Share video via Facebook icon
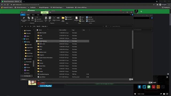Image resolution: width=171 pixels, height=96 pixels. (139, 87)
